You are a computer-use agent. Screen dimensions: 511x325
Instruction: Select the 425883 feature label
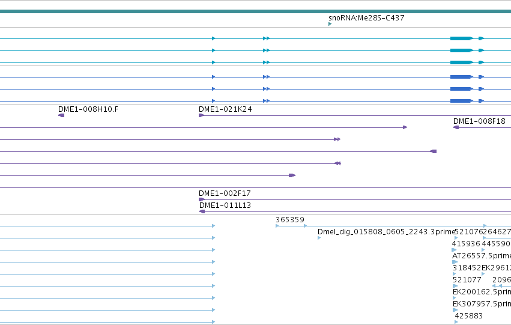click(468, 316)
